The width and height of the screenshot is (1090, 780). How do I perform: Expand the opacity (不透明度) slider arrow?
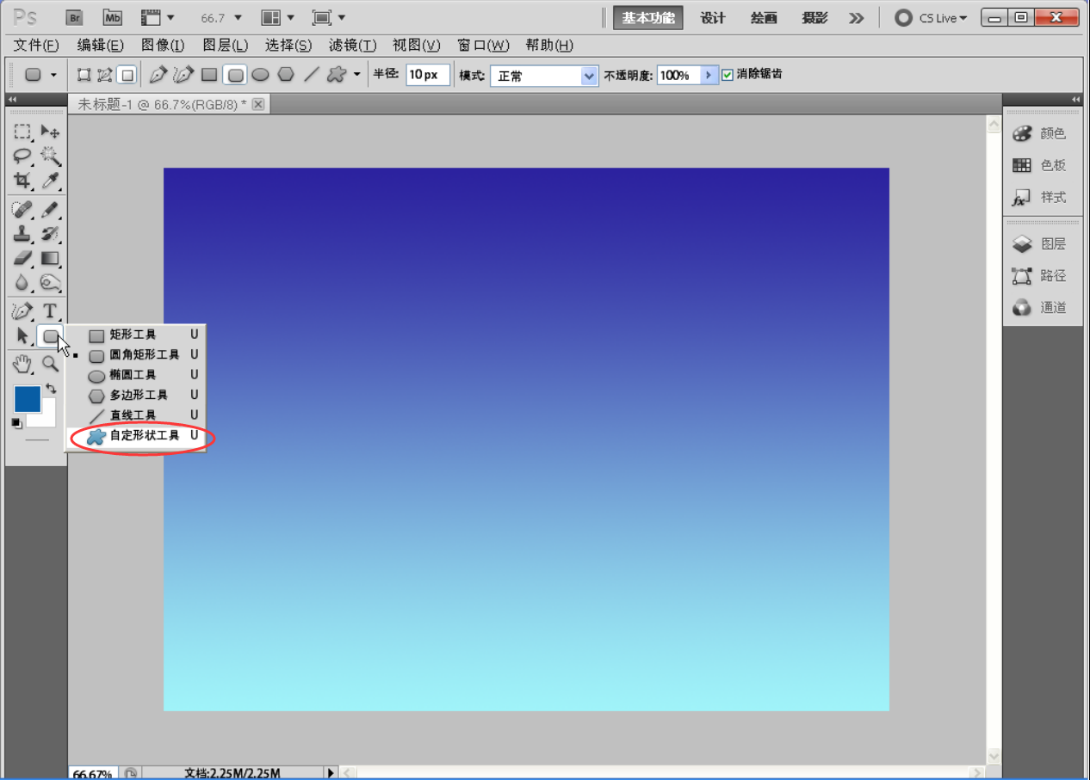[x=709, y=76]
